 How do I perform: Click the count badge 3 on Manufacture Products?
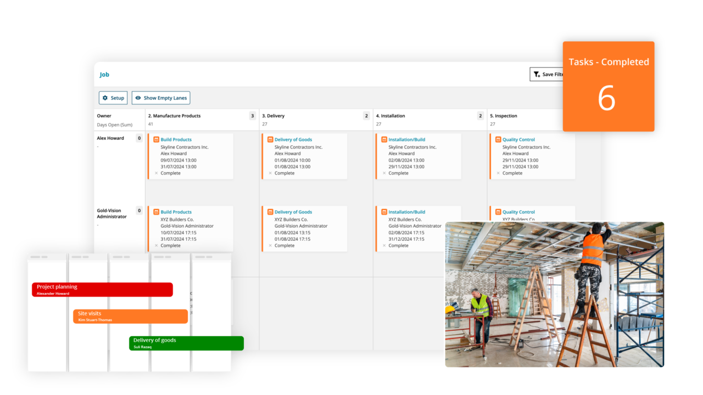coord(253,116)
